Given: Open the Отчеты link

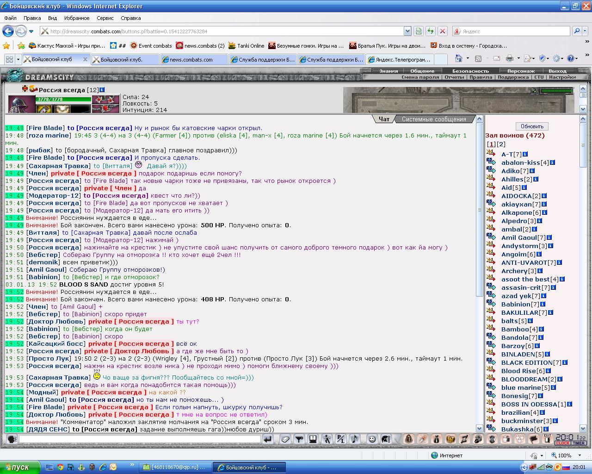Looking at the screenshot, I should point(454,77).
